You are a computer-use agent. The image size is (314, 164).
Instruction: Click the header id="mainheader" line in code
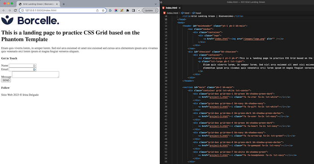215,26
